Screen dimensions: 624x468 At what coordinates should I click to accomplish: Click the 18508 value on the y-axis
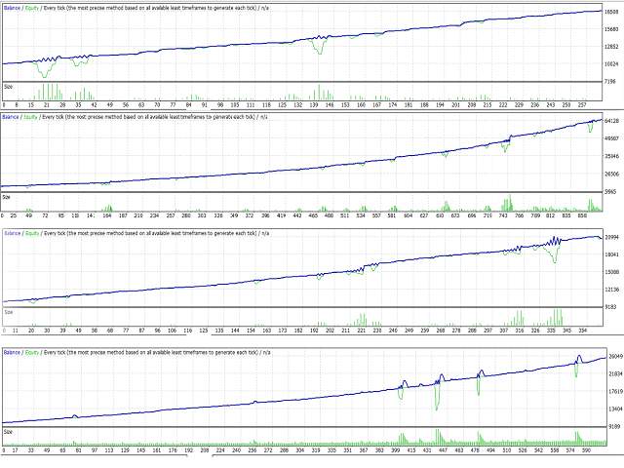coord(611,12)
